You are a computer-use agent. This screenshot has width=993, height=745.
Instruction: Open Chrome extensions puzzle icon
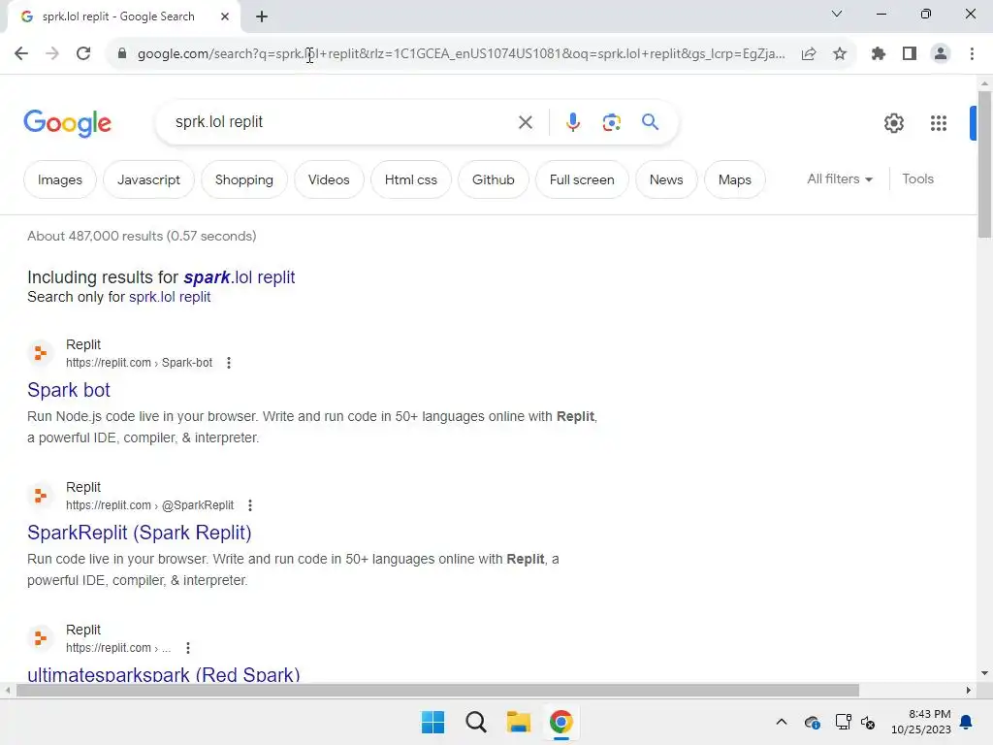point(879,54)
